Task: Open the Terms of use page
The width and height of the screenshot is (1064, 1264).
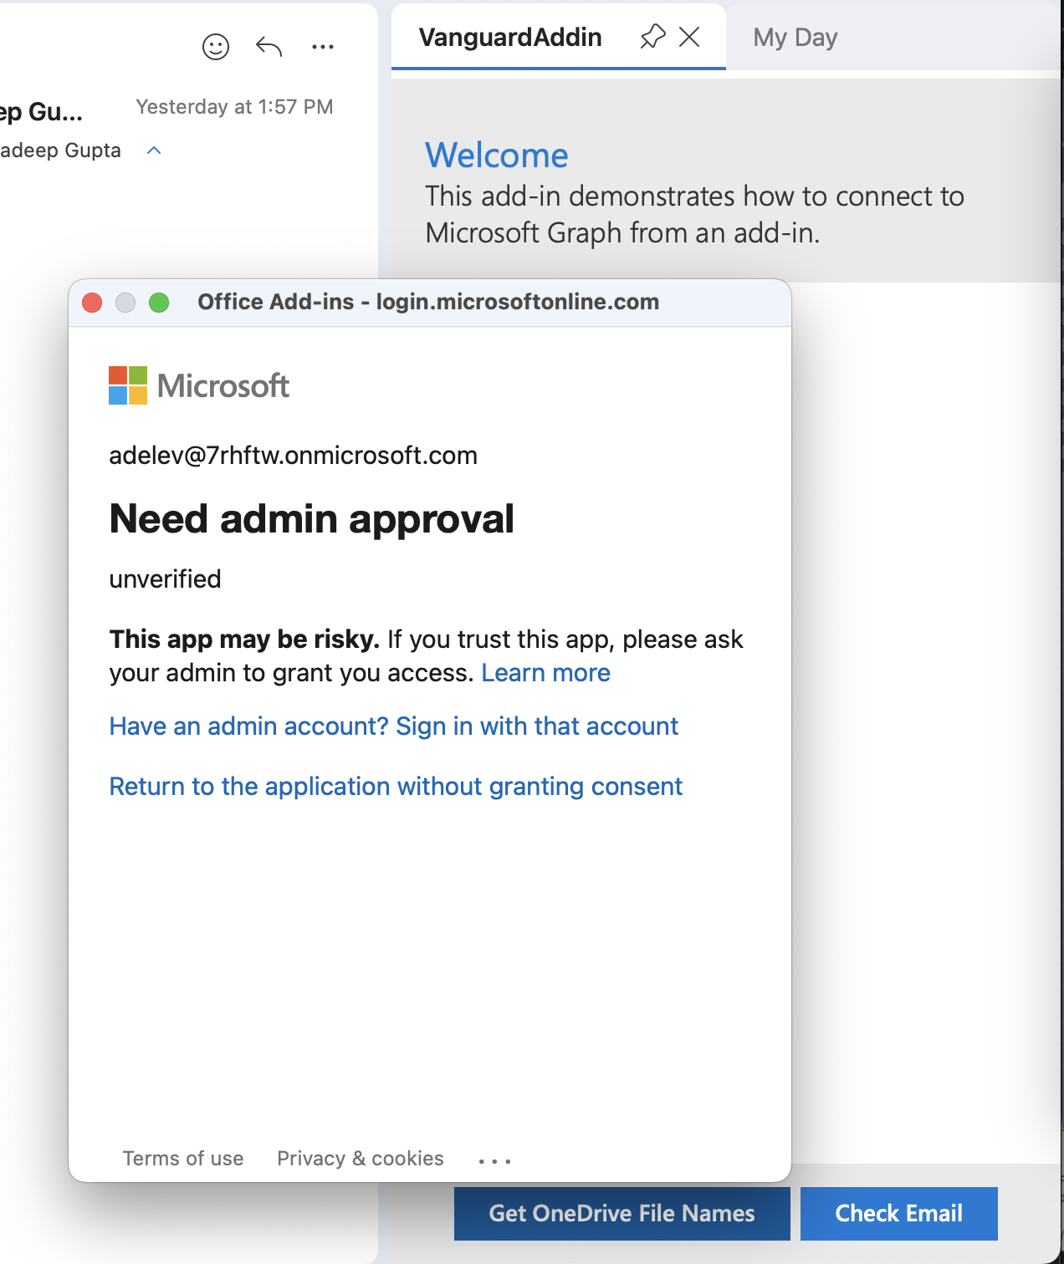Action: pos(183,1159)
